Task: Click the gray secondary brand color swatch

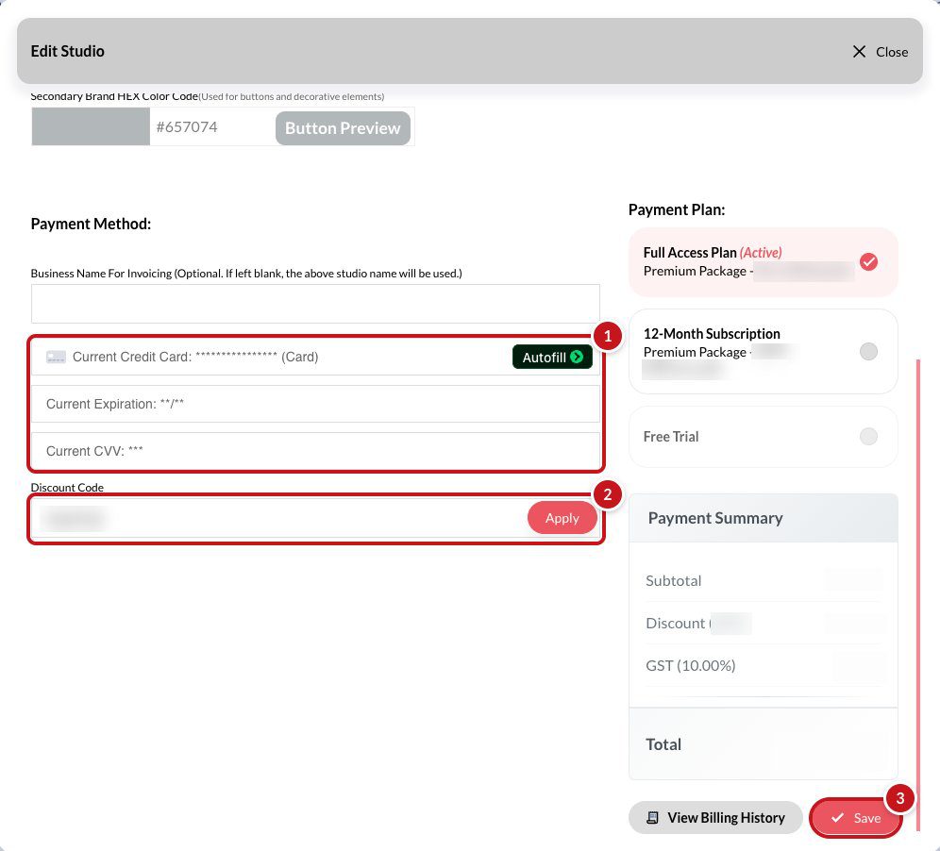Action: 91,126
